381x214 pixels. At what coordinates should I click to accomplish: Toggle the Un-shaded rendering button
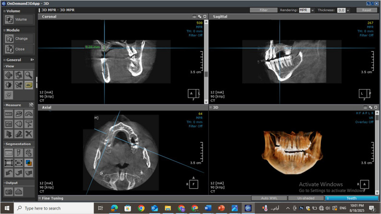(306, 198)
